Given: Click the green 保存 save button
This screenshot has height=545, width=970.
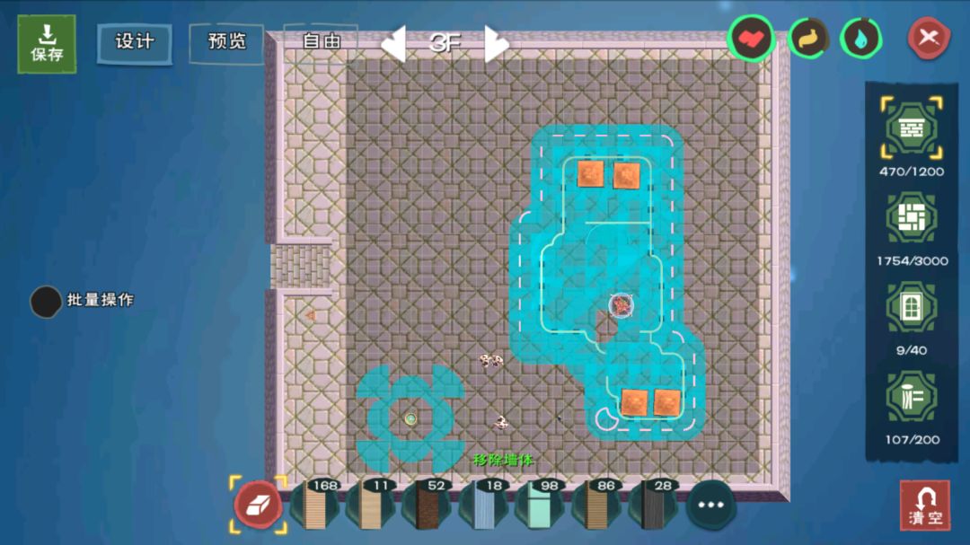Looking at the screenshot, I should 47,44.
